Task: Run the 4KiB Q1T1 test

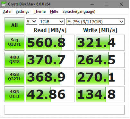Action: [14, 94]
